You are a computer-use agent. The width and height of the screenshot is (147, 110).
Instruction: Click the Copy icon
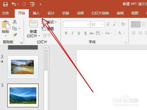tap(15, 29)
